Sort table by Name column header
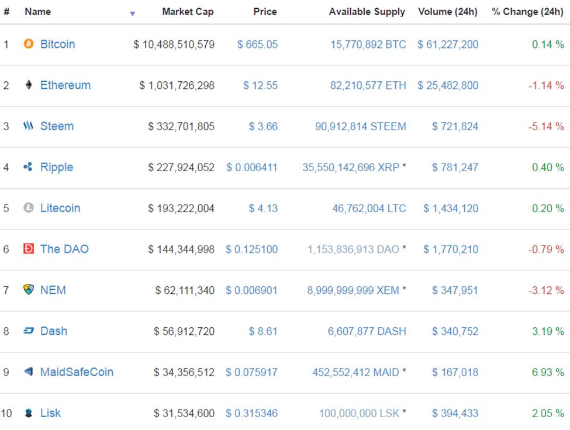Viewport: 570px width, 430px height. point(38,12)
